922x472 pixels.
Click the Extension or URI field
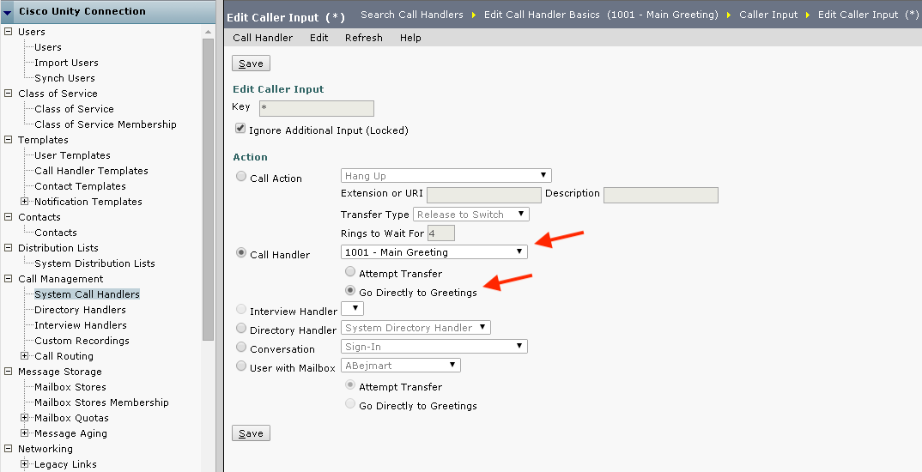484,195
